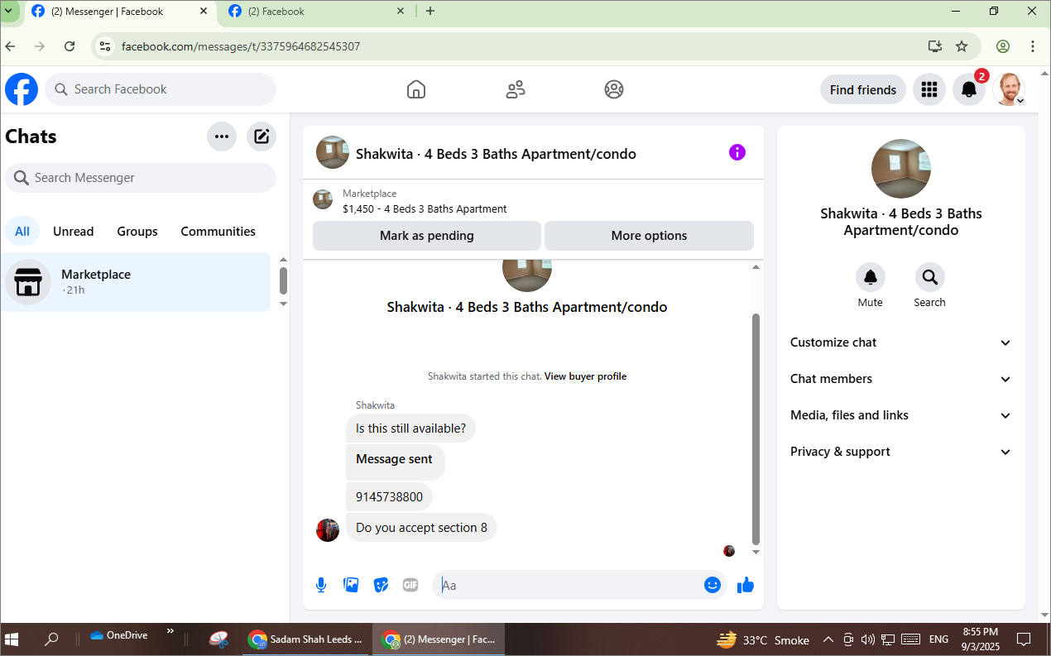Expand Media, files and links section
The height and width of the screenshot is (656, 1051).
click(900, 415)
